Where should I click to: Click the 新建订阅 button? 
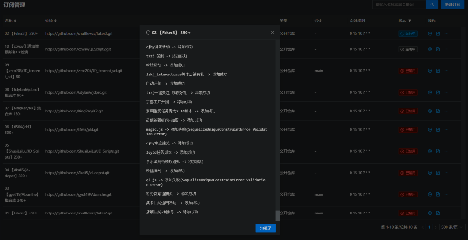pyautogui.click(x=453, y=5)
